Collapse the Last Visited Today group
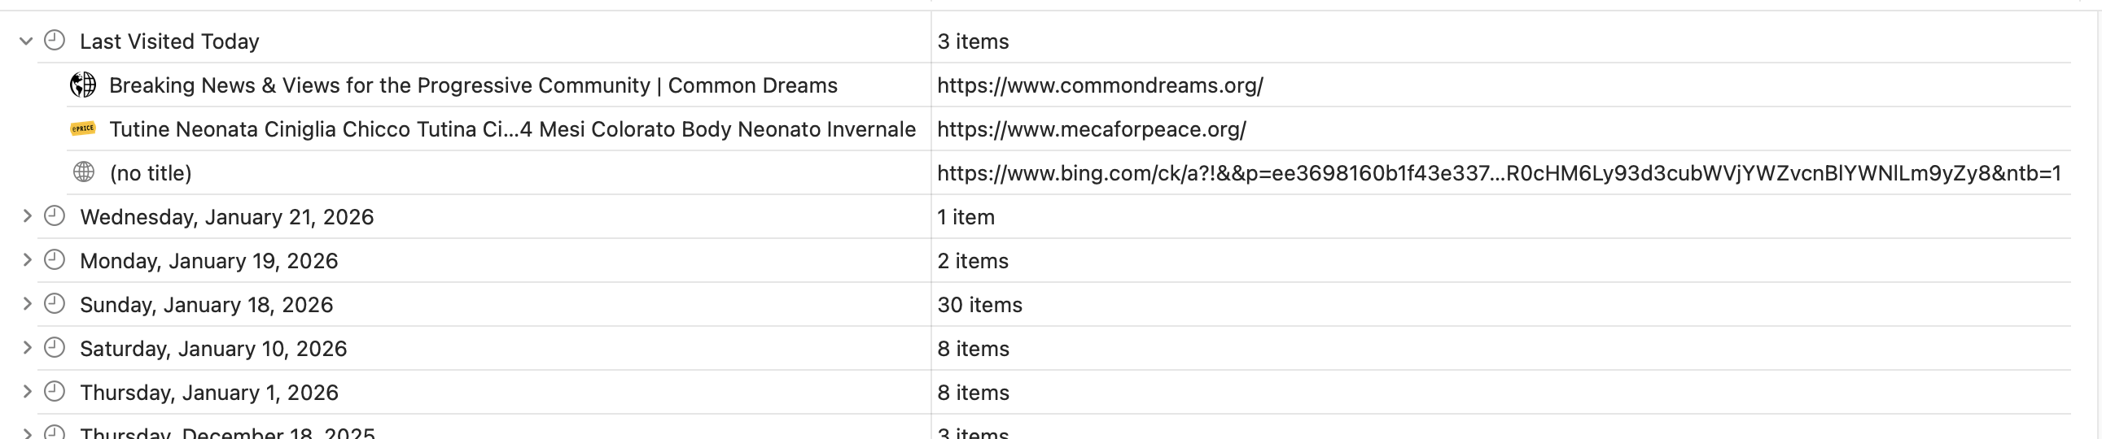Image resolution: width=2102 pixels, height=439 pixels. [26, 41]
